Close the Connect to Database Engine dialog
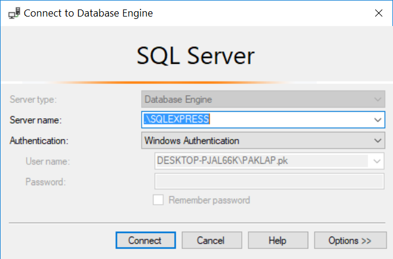Viewport: 393px width, 259px height. tap(379, 13)
